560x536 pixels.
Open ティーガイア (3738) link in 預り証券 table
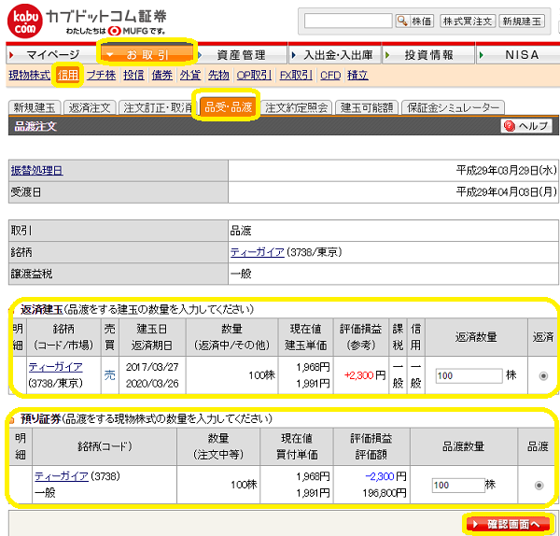(62, 476)
